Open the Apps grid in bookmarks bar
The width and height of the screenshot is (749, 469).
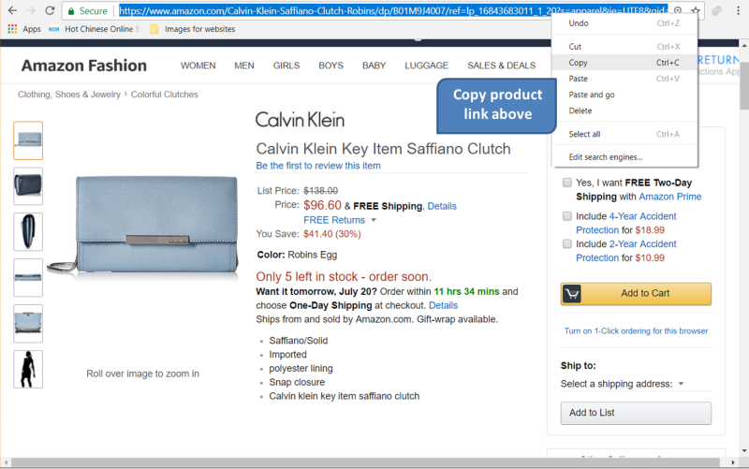pos(12,29)
